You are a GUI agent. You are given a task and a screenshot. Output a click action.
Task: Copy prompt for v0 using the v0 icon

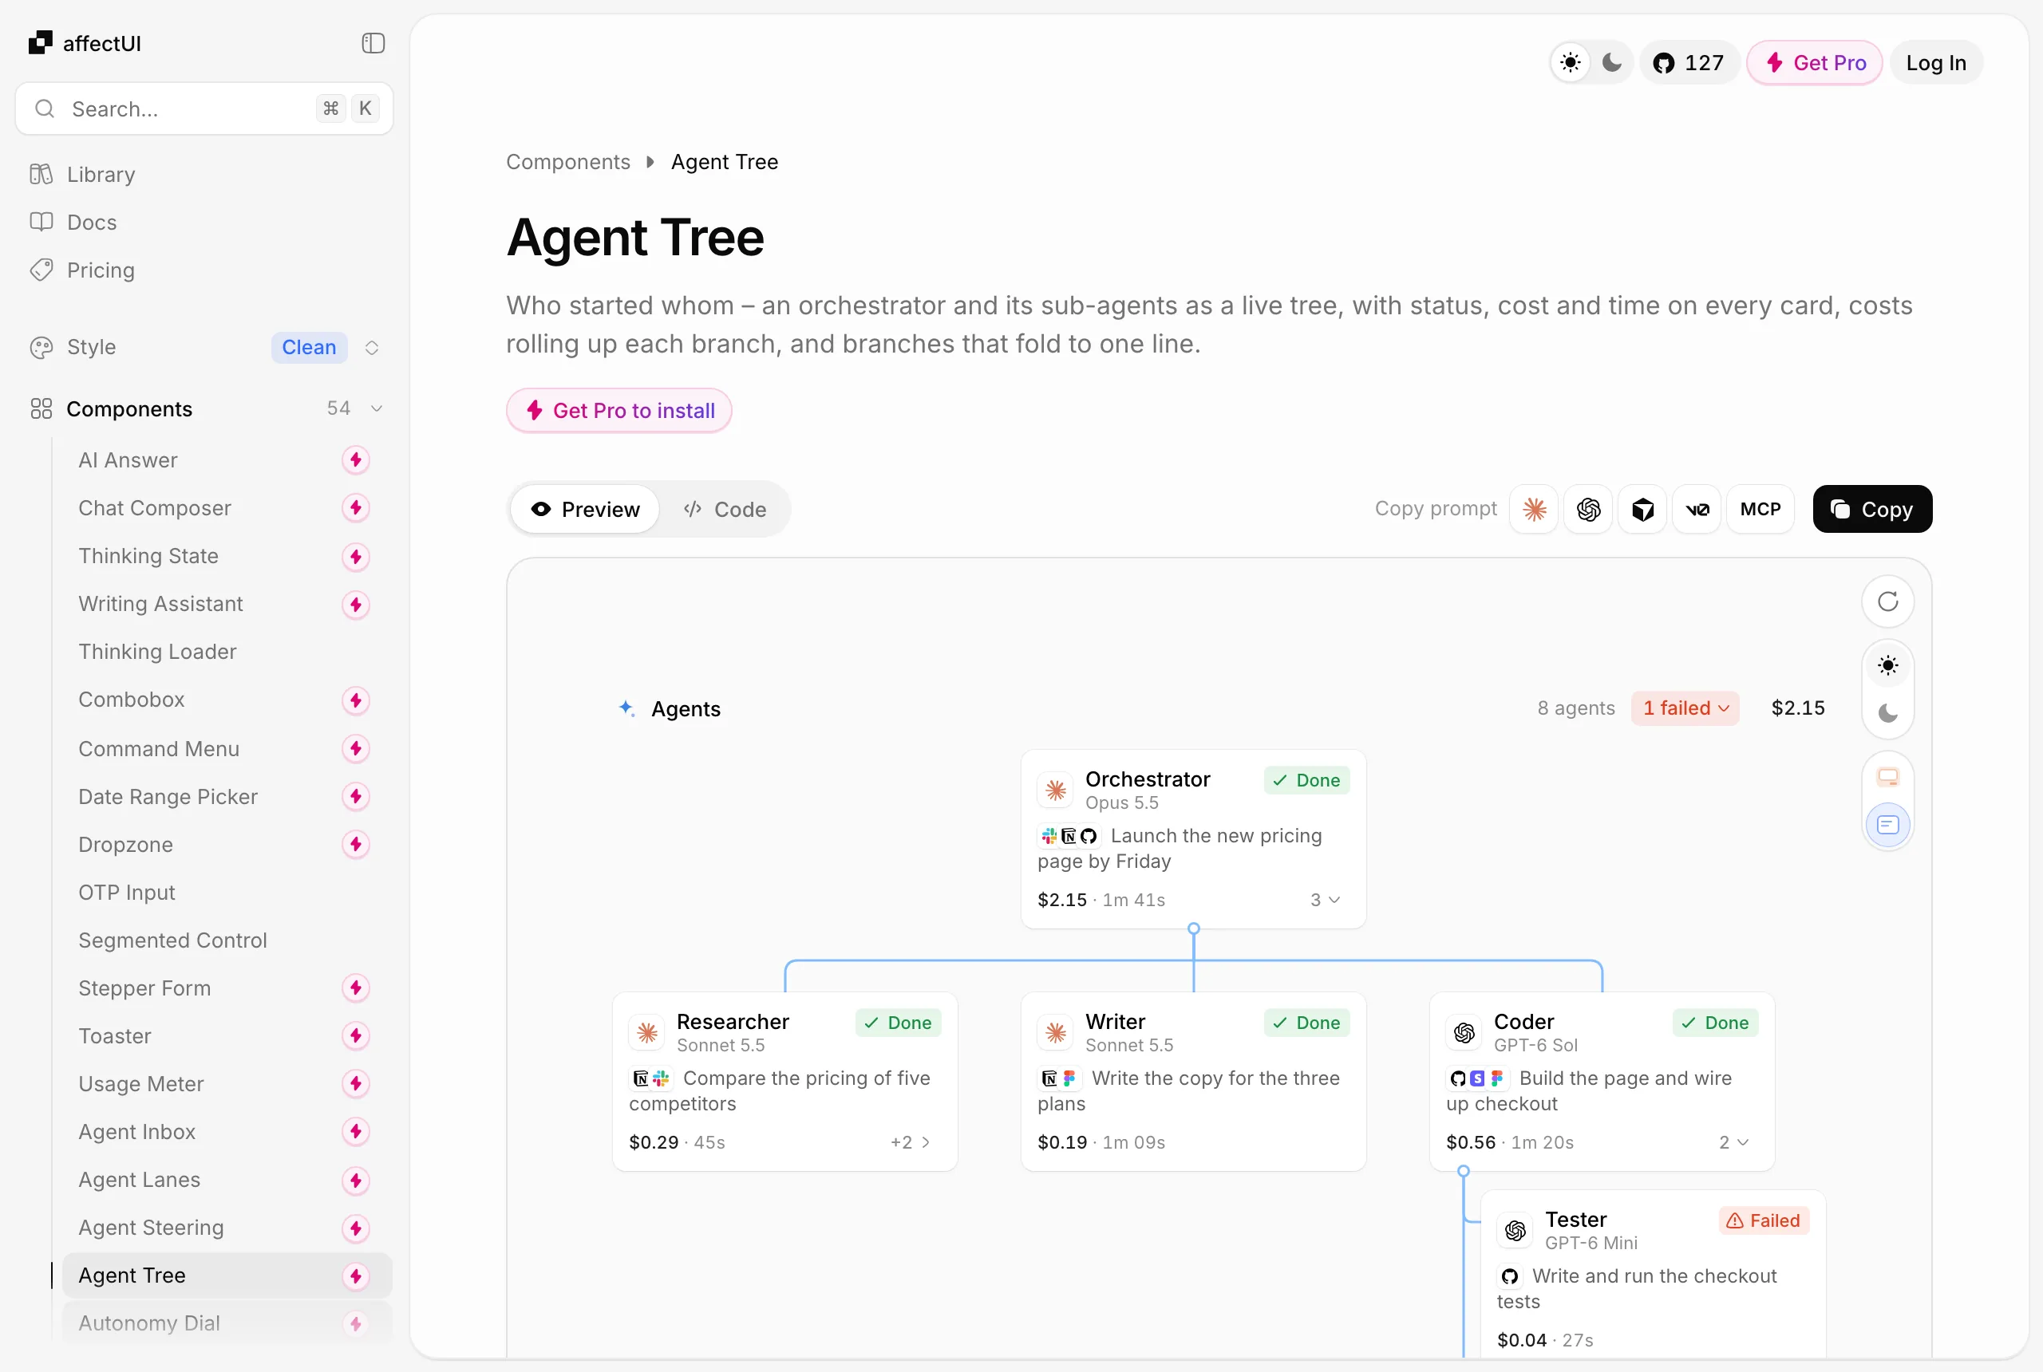pyautogui.click(x=1697, y=509)
